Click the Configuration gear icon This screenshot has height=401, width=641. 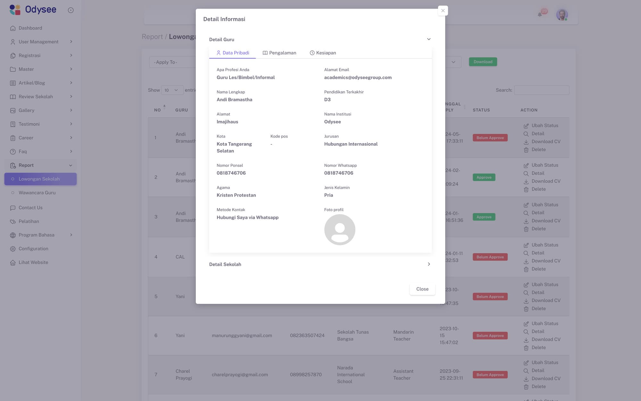coord(13,249)
